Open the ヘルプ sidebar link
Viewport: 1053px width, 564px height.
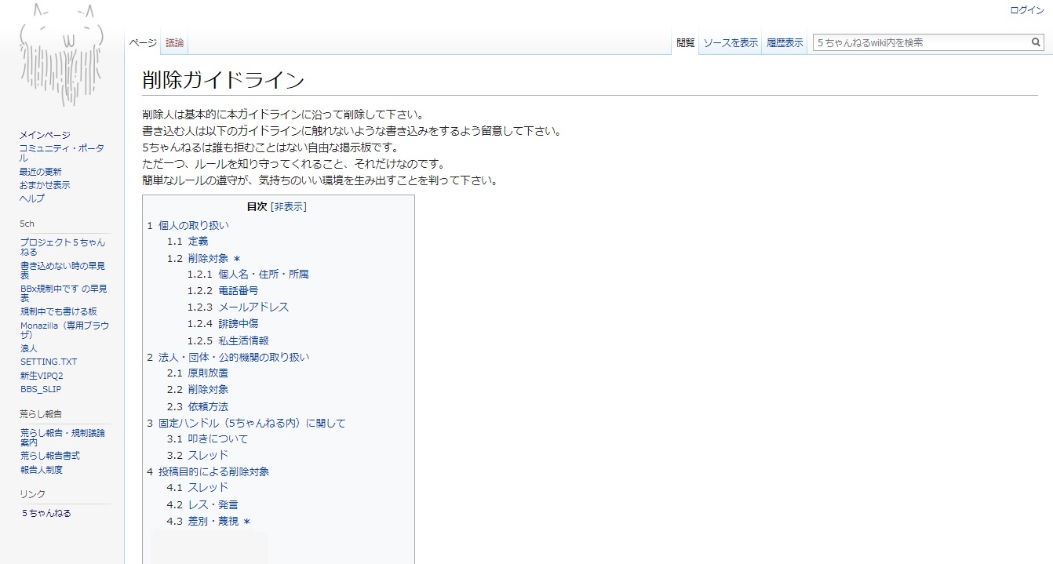pyautogui.click(x=32, y=198)
